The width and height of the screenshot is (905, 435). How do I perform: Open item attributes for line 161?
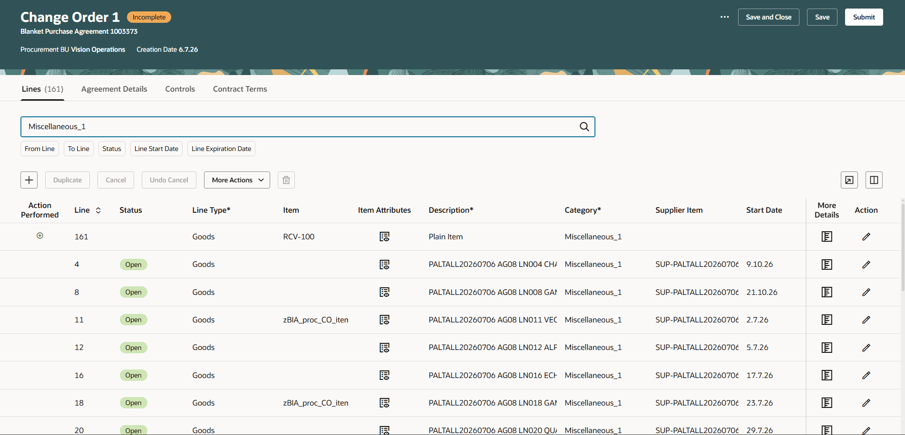tap(384, 236)
